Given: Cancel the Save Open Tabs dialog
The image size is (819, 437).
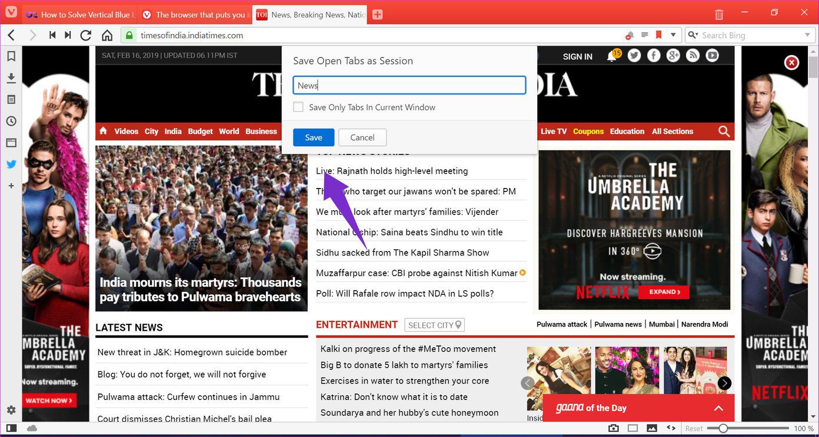Looking at the screenshot, I should [362, 137].
